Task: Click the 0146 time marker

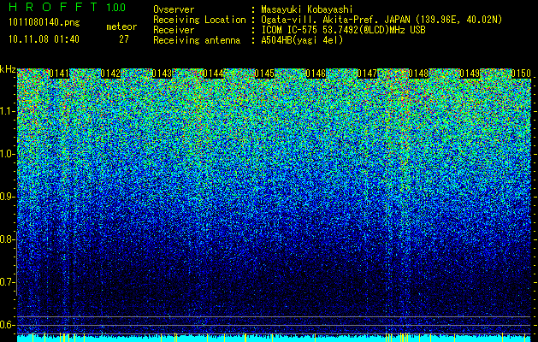Action: [316, 74]
